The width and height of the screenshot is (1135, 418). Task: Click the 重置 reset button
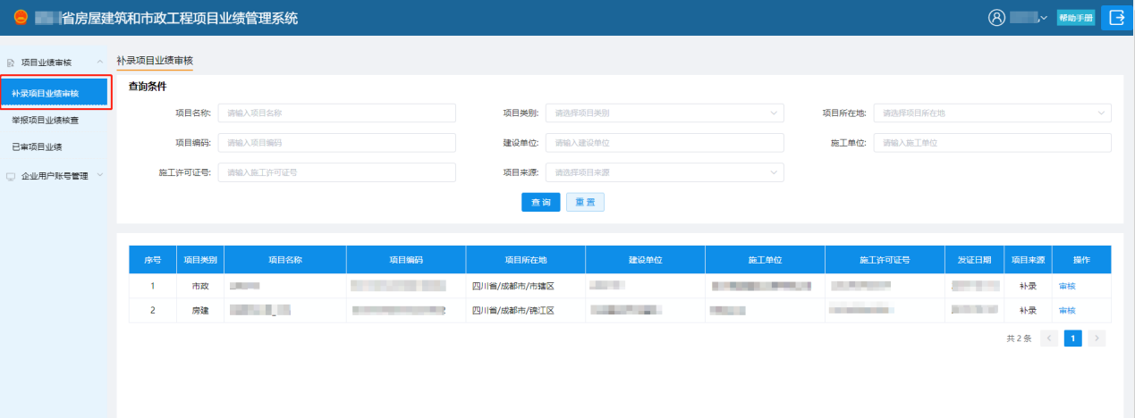pyautogui.click(x=585, y=203)
